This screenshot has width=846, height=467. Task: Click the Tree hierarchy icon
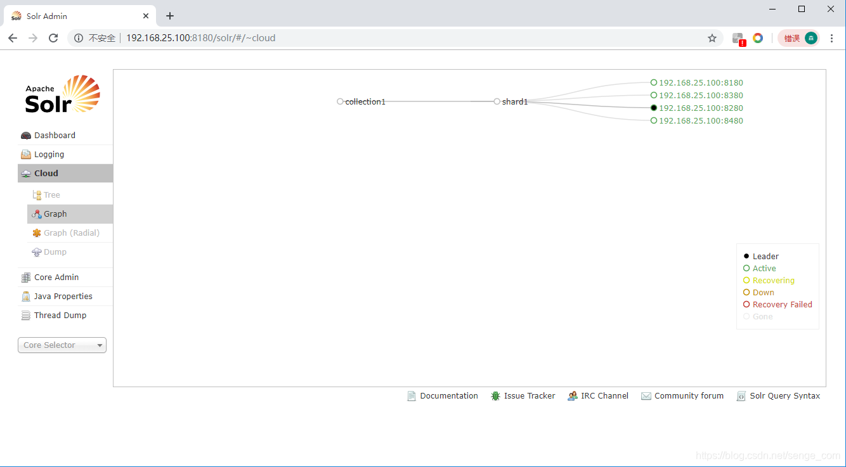(37, 195)
